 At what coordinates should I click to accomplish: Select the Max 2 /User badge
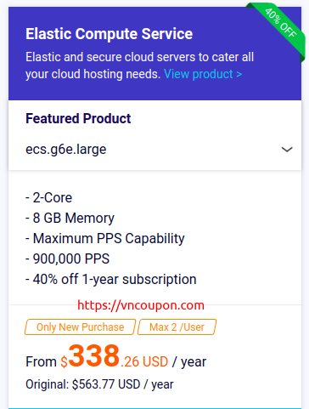177,327
